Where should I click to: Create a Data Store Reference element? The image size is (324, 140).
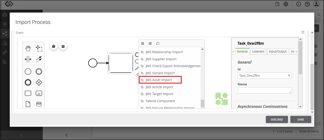[x=39, y=104]
